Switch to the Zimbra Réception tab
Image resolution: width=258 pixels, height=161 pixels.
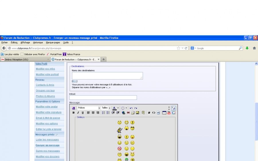(x=24, y=59)
